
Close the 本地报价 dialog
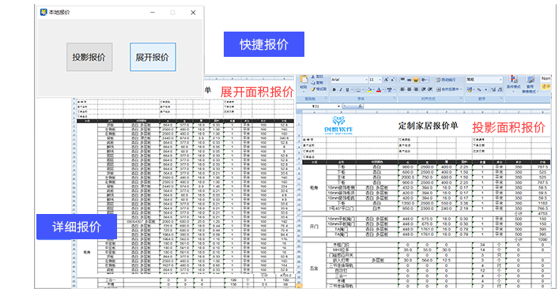tap(193, 13)
